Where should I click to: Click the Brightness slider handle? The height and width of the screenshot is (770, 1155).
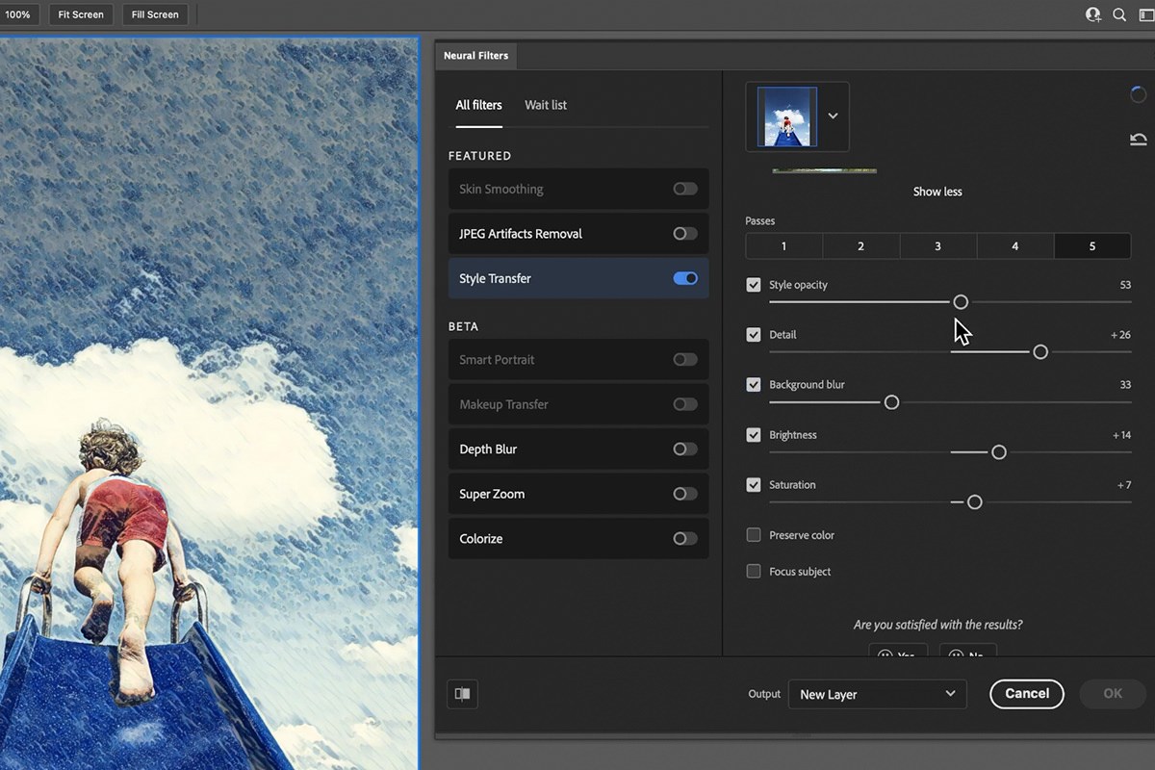(999, 452)
